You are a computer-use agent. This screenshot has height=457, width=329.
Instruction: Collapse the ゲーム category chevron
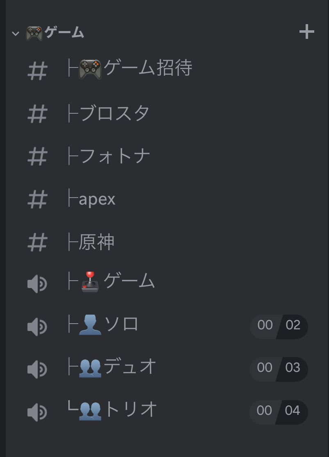(16, 34)
